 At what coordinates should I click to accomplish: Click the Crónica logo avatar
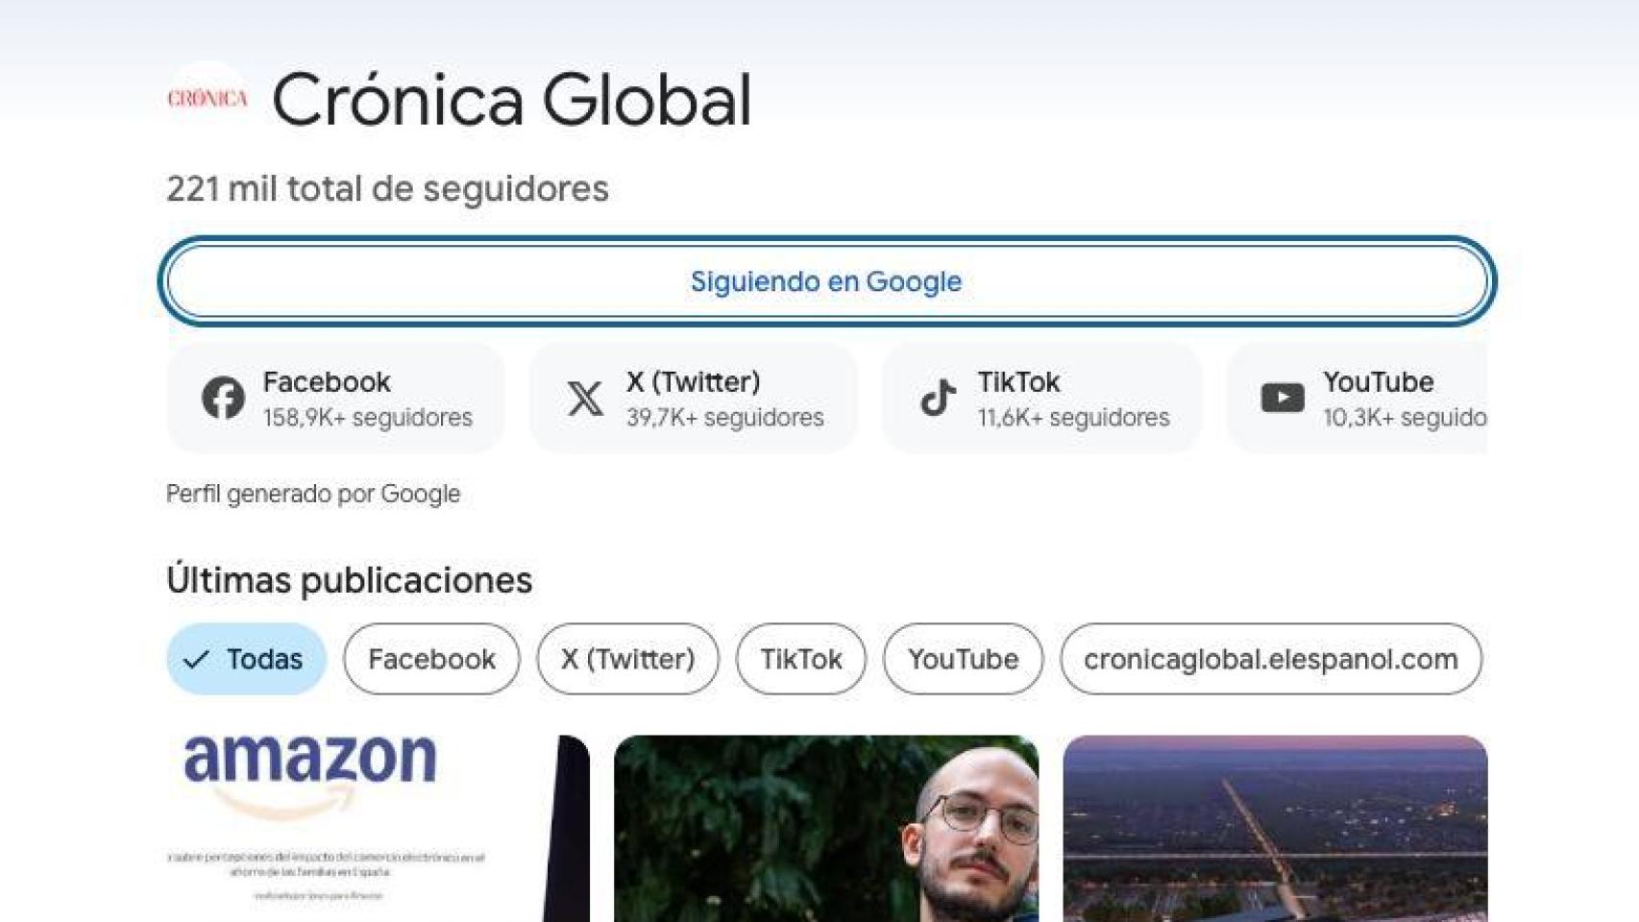[208, 99]
